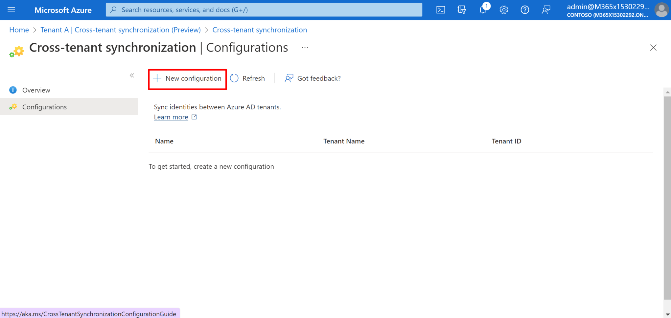Collapse the left menu with the chevron
The image size is (671, 318).
[132, 75]
